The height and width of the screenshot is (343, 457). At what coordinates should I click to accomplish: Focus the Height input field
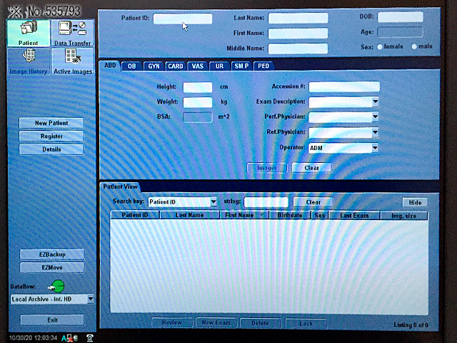pos(198,87)
